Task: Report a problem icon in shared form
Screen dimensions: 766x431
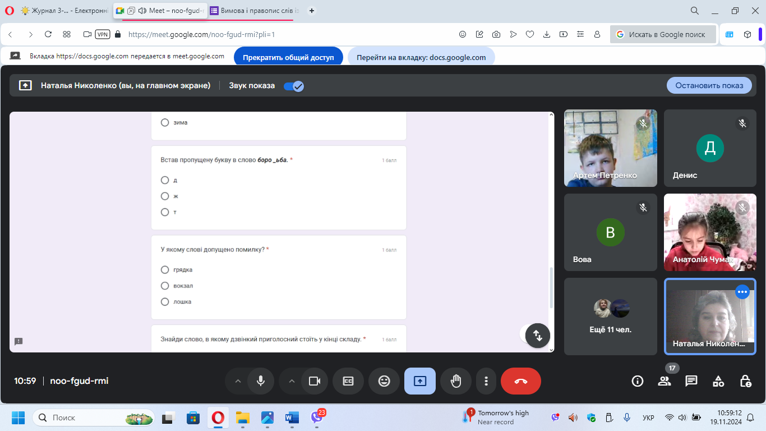Action: 19,341
